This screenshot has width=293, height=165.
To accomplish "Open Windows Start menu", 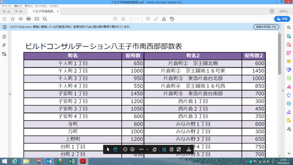I will (x=4, y=161).
